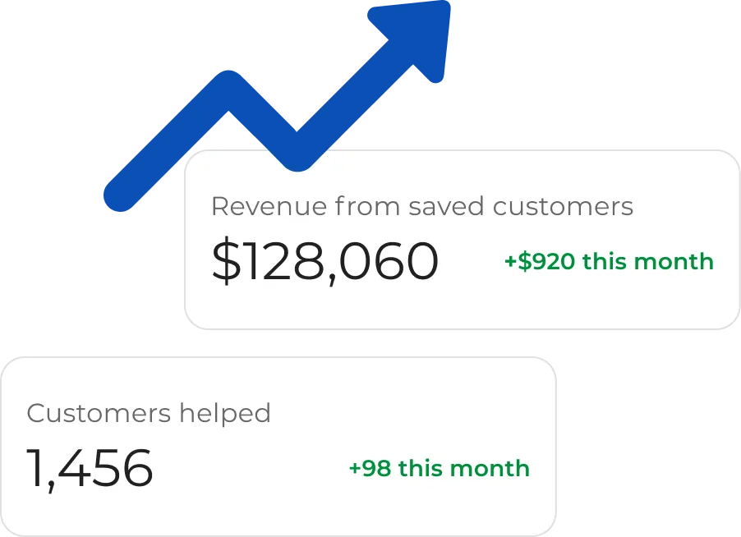Click the green plus sign before 98
741x537 pixels.
pyautogui.click(x=354, y=469)
